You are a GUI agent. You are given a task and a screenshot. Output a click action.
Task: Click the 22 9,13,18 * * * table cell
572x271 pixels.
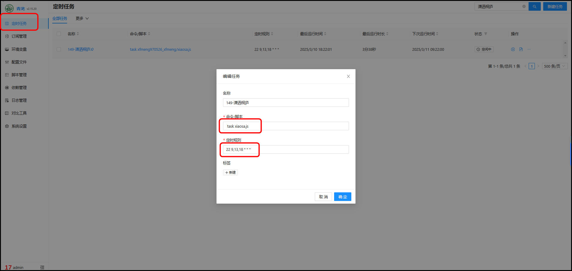click(x=267, y=49)
